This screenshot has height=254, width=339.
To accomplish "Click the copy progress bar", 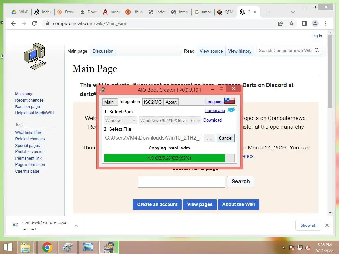I will pos(169,158).
